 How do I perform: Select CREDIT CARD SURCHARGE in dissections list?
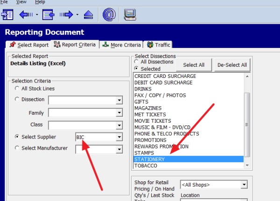(x=189, y=76)
